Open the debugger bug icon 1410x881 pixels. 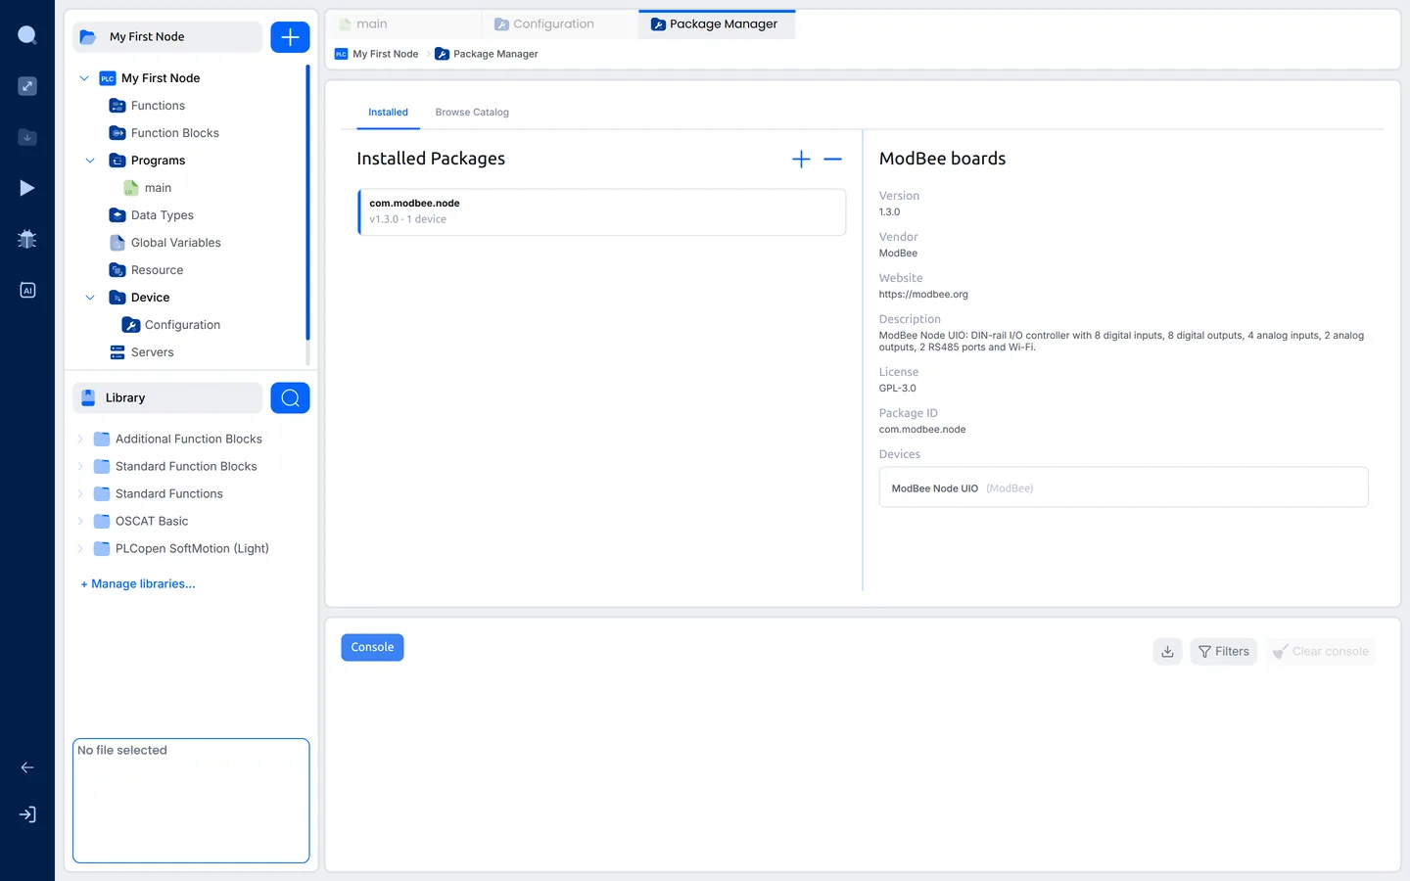tap(27, 239)
